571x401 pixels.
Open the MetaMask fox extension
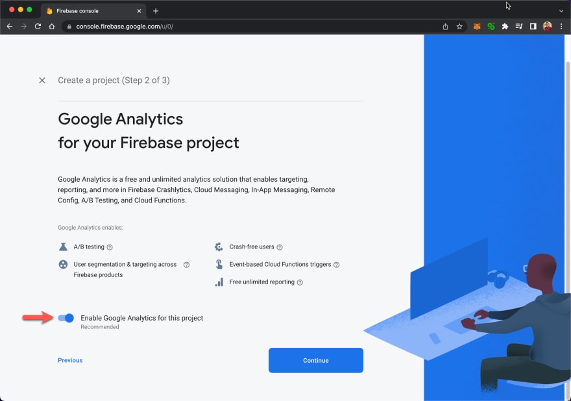(x=477, y=26)
